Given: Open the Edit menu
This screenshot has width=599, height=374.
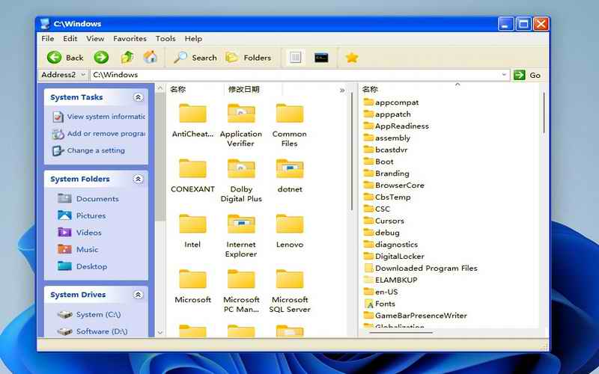Looking at the screenshot, I should tap(70, 39).
